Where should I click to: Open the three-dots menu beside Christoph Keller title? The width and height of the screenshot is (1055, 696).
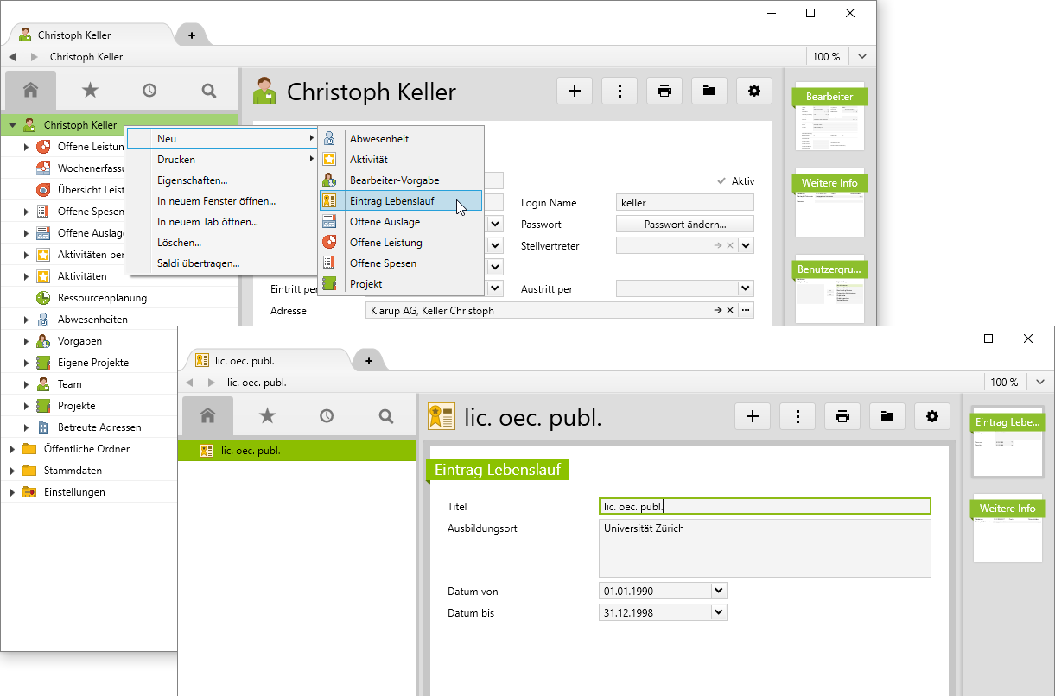click(x=619, y=91)
